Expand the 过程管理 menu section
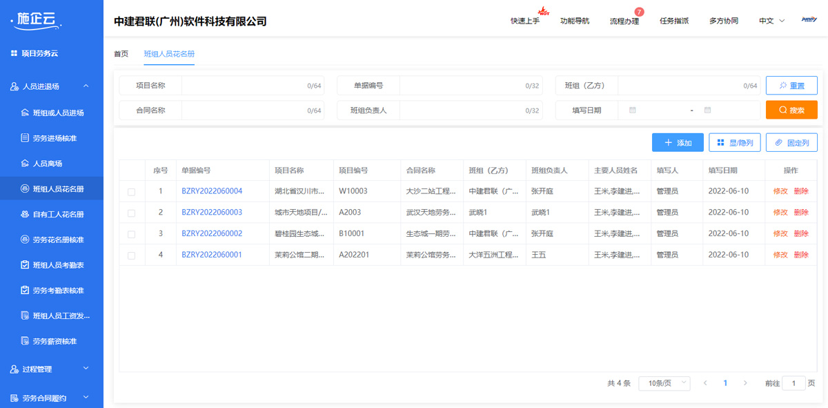The image size is (828, 408). point(86,369)
